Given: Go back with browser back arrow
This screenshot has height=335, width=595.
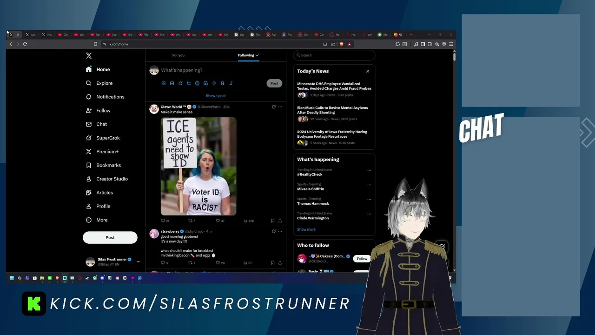Looking at the screenshot, I should point(11,44).
